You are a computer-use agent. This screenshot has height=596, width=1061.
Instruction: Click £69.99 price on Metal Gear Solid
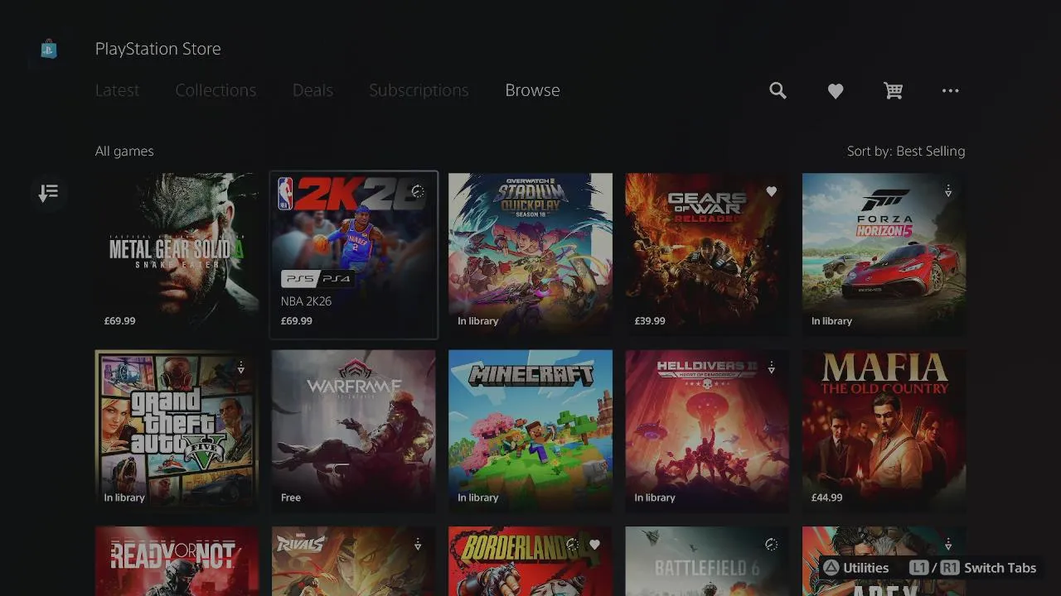(x=119, y=321)
